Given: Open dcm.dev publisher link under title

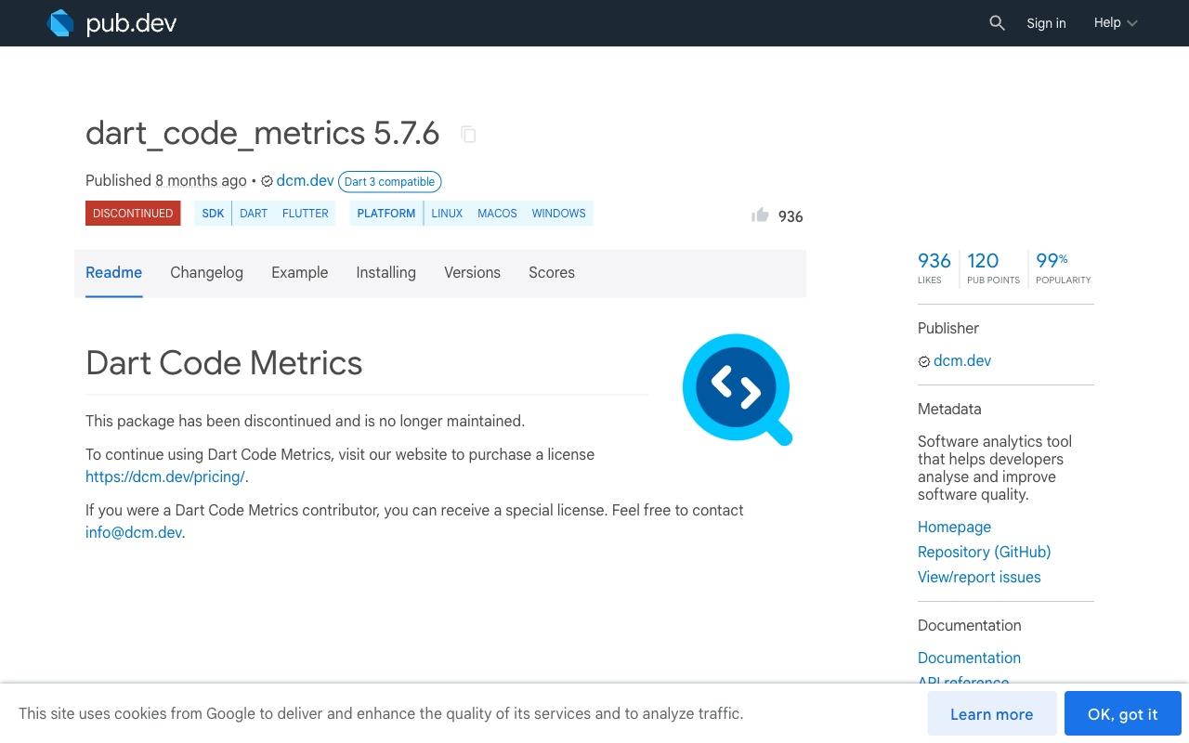Looking at the screenshot, I should click(305, 181).
